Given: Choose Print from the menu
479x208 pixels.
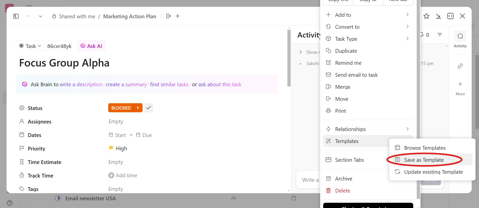Looking at the screenshot, I should (x=368, y=111).
